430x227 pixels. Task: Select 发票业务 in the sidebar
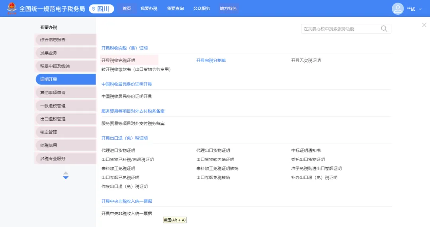tap(66, 53)
